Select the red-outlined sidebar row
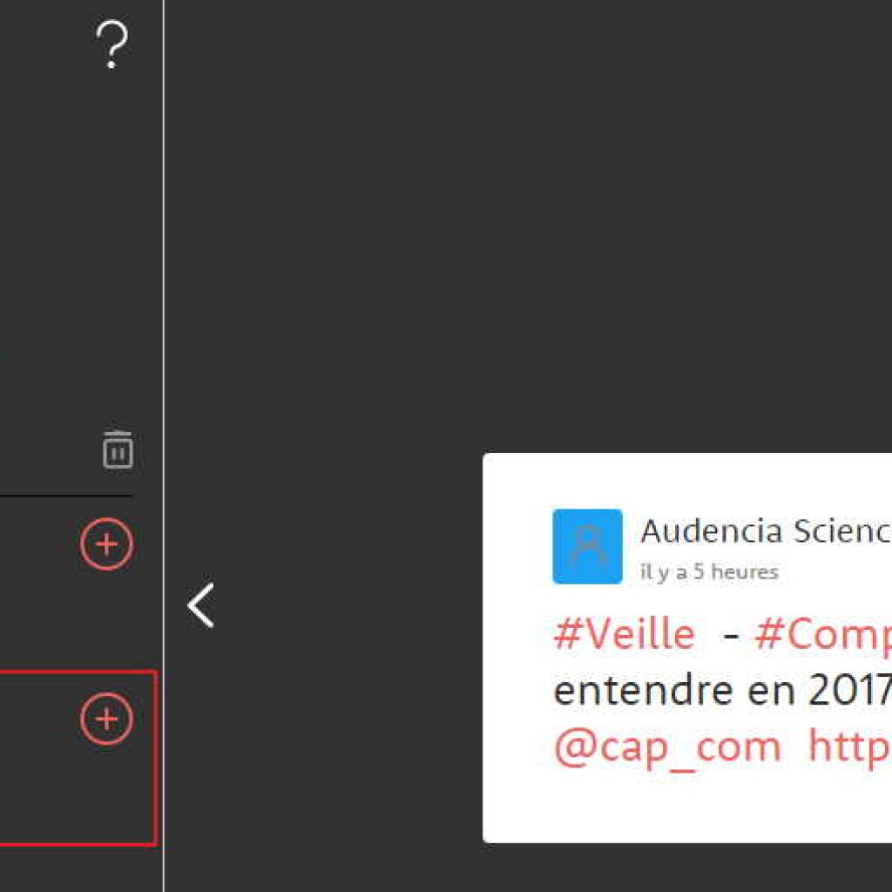This screenshot has width=892, height=892. 78,758
